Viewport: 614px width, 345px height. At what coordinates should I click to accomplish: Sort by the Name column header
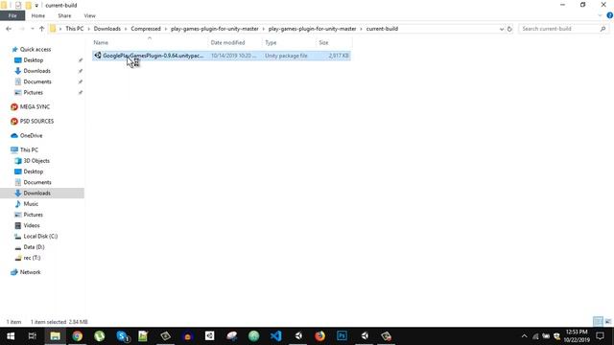(150, 42)
